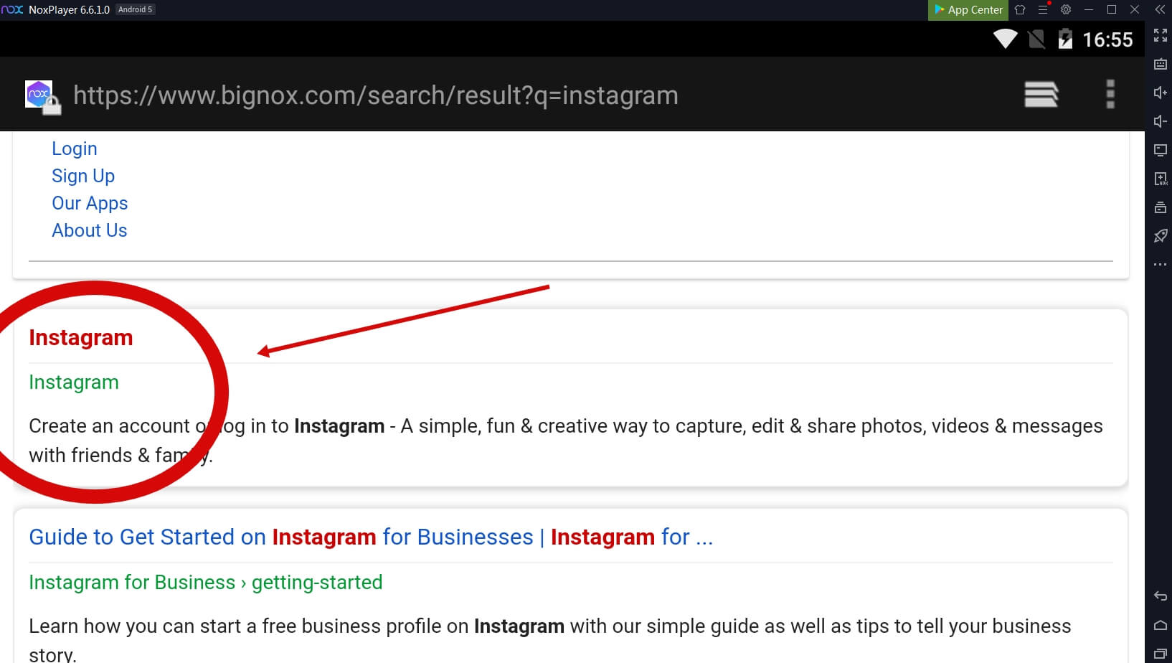Click the install APK icon
This screenshot has height=663, width=1172.
click(1160, 179)
